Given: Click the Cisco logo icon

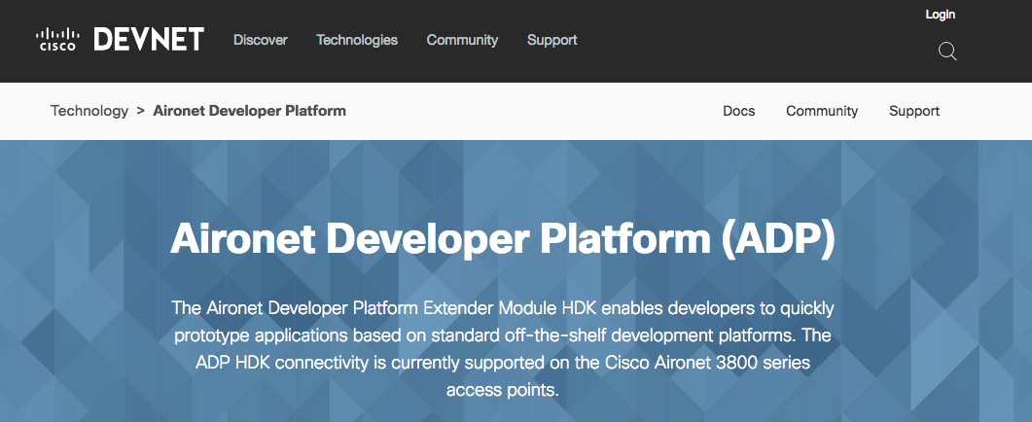Looking at the screenshot, I should click(58, 40).
